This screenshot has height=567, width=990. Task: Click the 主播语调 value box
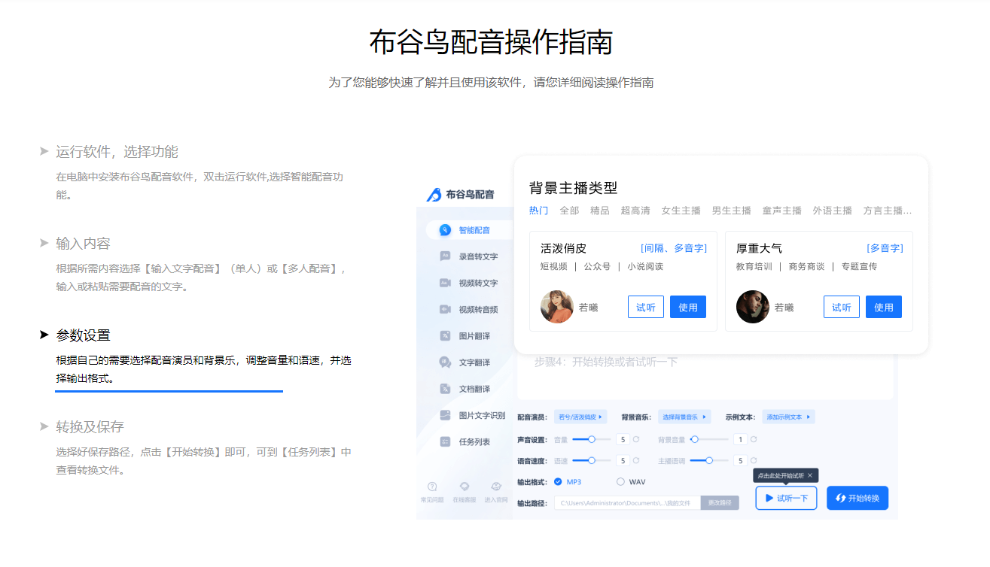[x=740, y=460]
